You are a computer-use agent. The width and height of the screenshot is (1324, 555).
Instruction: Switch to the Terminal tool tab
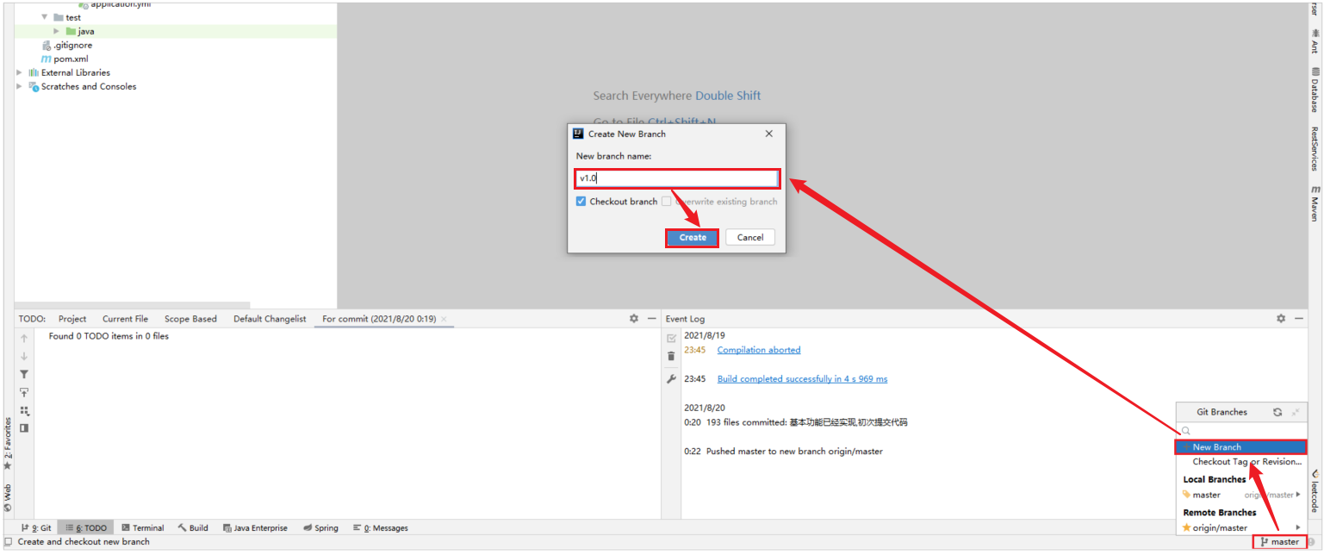pos(142,528)
